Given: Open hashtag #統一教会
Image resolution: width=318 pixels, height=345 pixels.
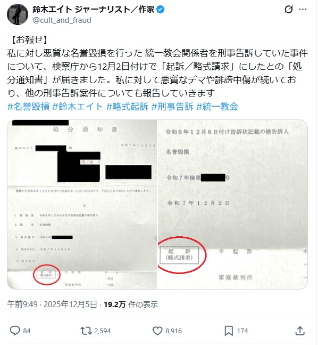Looking at the screenshot, I should pos(217,107).
